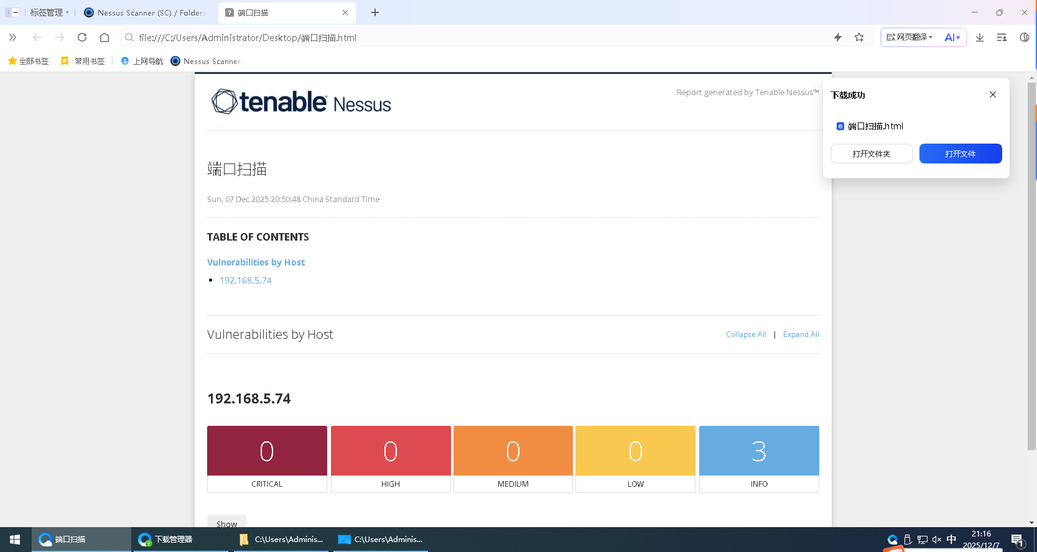Screen dimensions: 1037x552
Task: Select the blue INFO severity box
Action: (x=758, y=451)
